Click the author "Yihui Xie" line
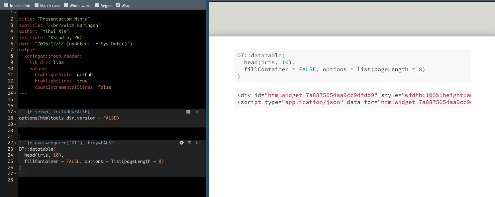This screenshot has width=495, height=197. click(x=44, y=31)
